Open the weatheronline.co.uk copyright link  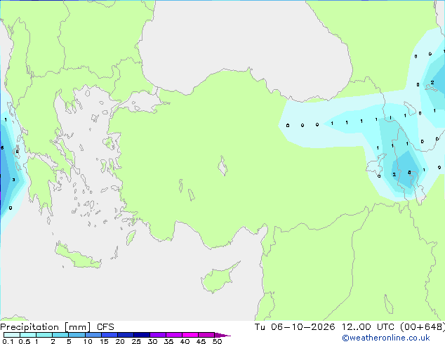click(x=386, y=338)
